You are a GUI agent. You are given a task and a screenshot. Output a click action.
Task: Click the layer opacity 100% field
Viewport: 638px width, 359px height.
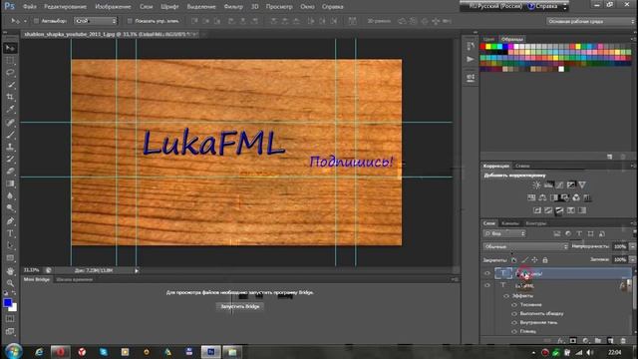(x=620, y=246)
